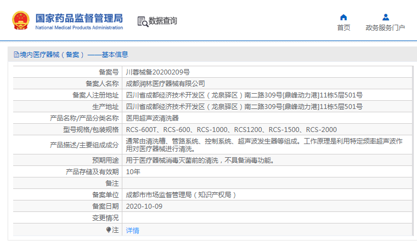This screenshot has height=241, width=417.
Task: Click the National Medical Products Administration subtitle
Action: (79, 27)
